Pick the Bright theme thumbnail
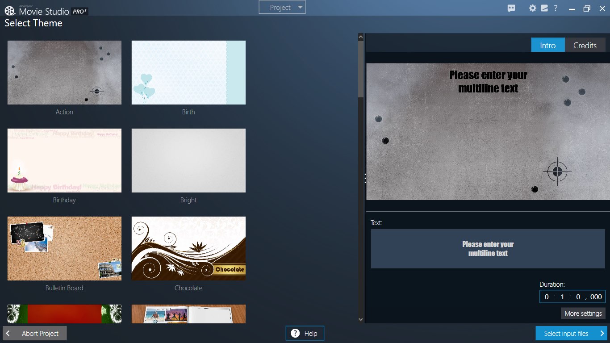This screenshot has height=343, width=610. 188,161
